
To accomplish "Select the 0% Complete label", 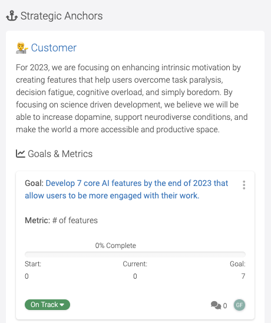I will click(x=115, y=246).
